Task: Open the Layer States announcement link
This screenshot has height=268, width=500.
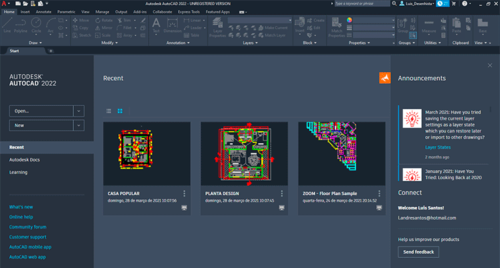Action: pyautogui.click(x=438, y=147)
